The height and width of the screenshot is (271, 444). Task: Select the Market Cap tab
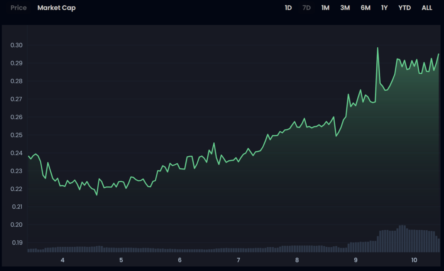point(56,8)
